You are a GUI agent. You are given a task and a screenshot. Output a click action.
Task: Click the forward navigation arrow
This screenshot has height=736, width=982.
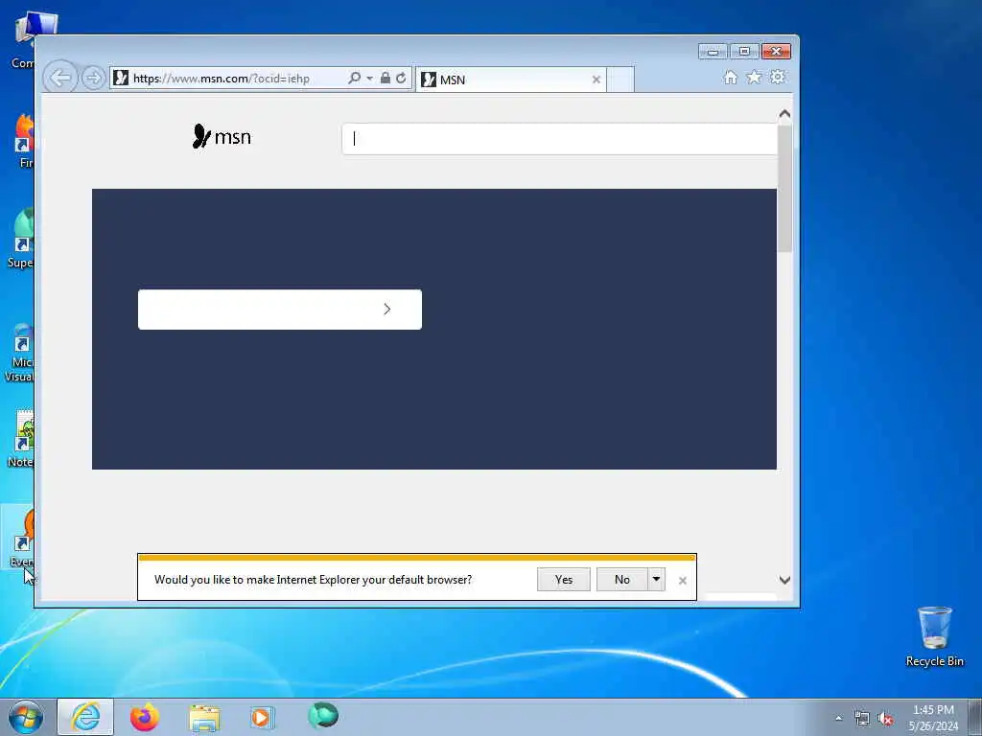[x=93, y=79]
